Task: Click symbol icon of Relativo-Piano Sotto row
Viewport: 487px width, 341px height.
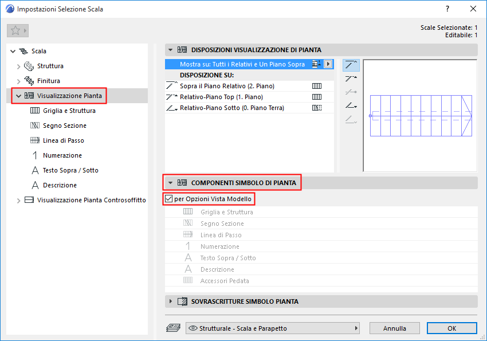Action: click(x=317, y=108)
